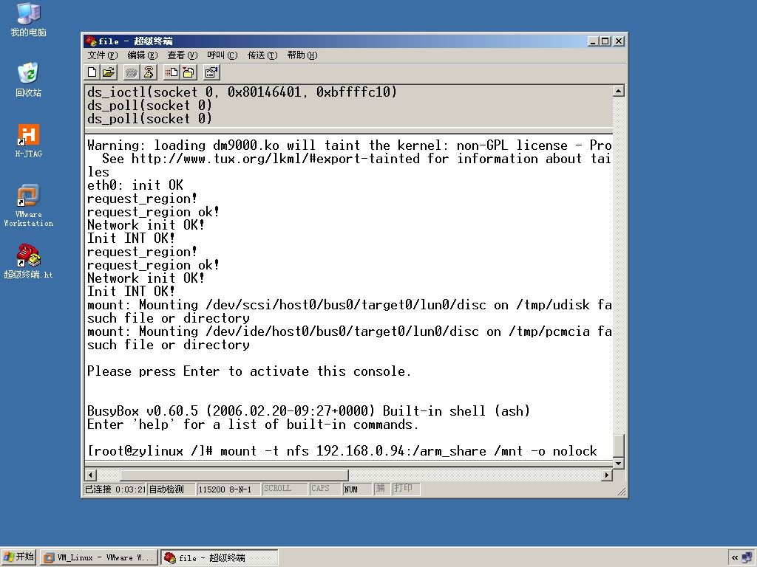Click the Call (connect) phone toolbar icon

click(132, 72)
